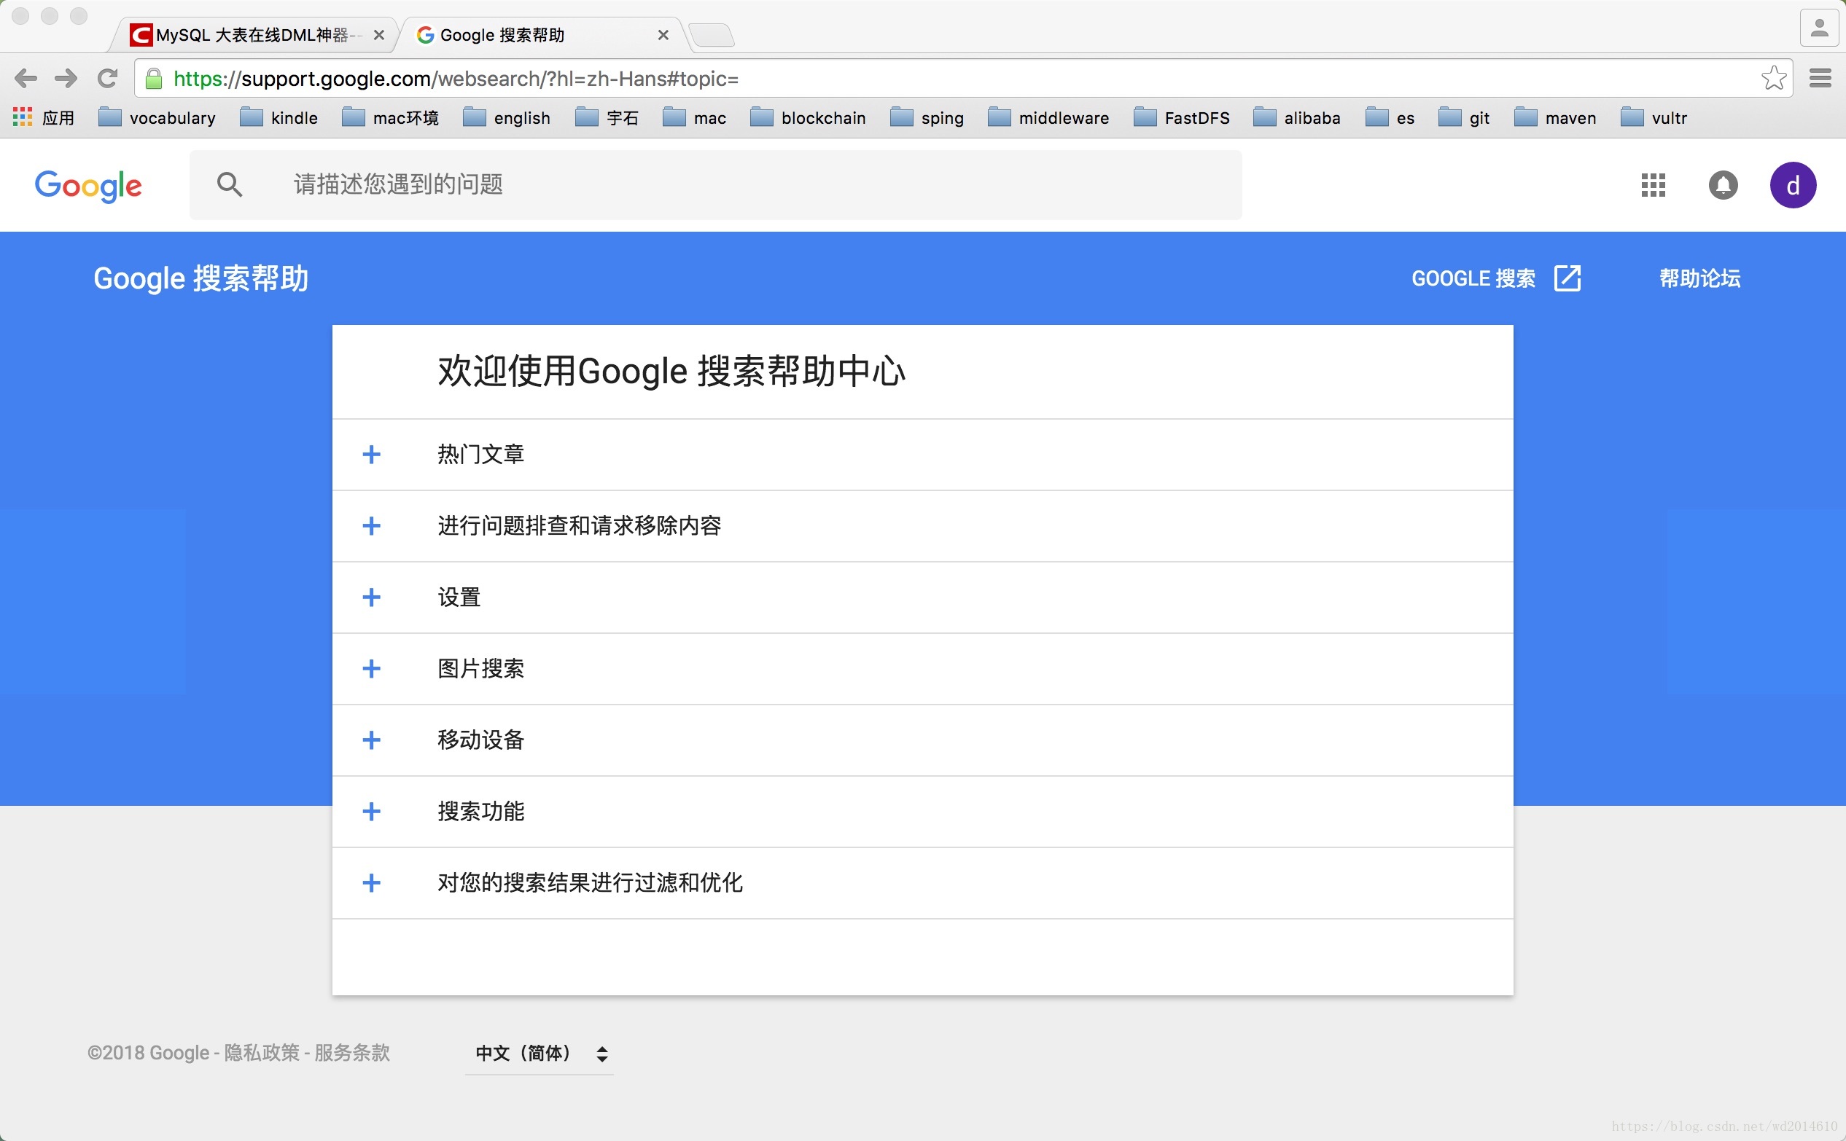Open the GOOGLE 搜索 link
The width and height of the screenshot is (1846, 1141).
(1473, 278)
